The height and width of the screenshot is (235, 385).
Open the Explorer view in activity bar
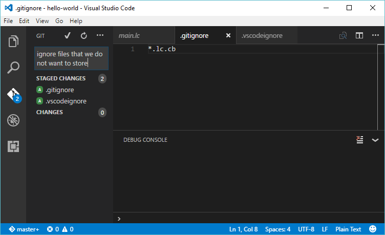point(13,41)
